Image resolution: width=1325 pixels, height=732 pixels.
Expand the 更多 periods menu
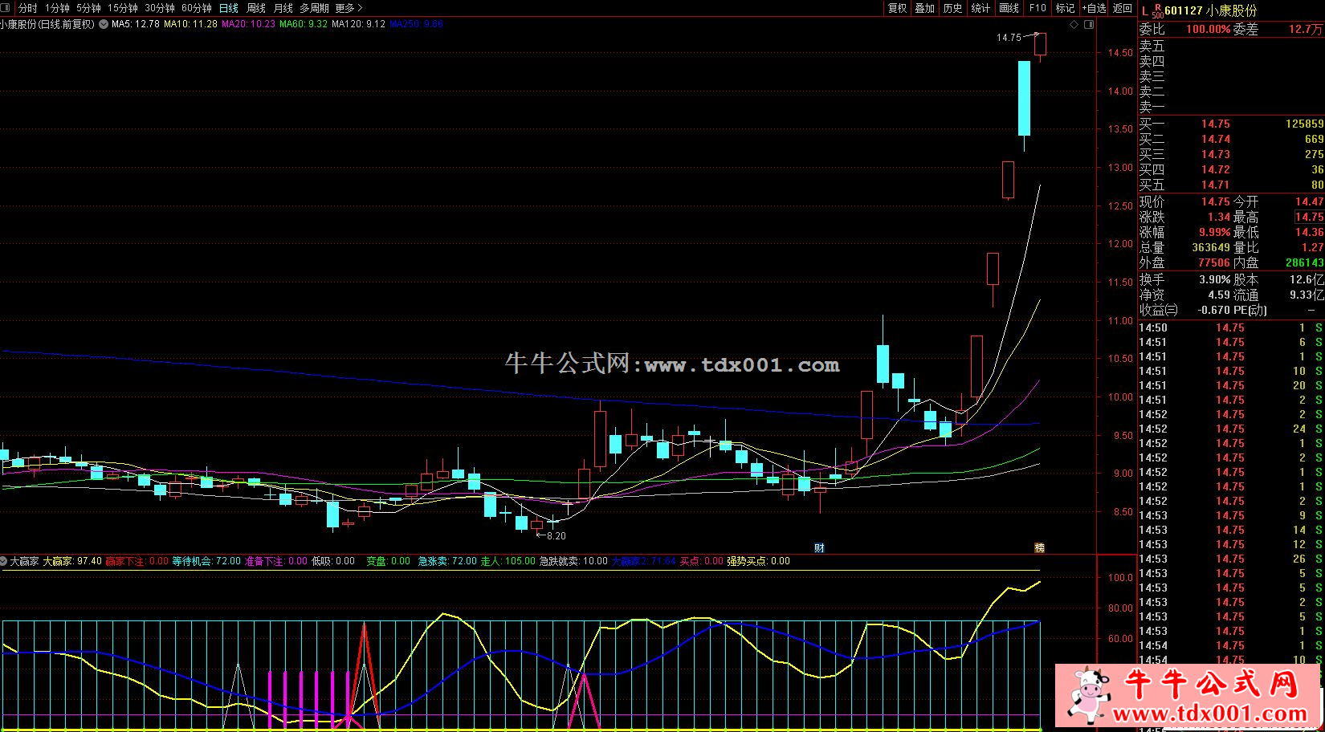(x=349, y=8)
